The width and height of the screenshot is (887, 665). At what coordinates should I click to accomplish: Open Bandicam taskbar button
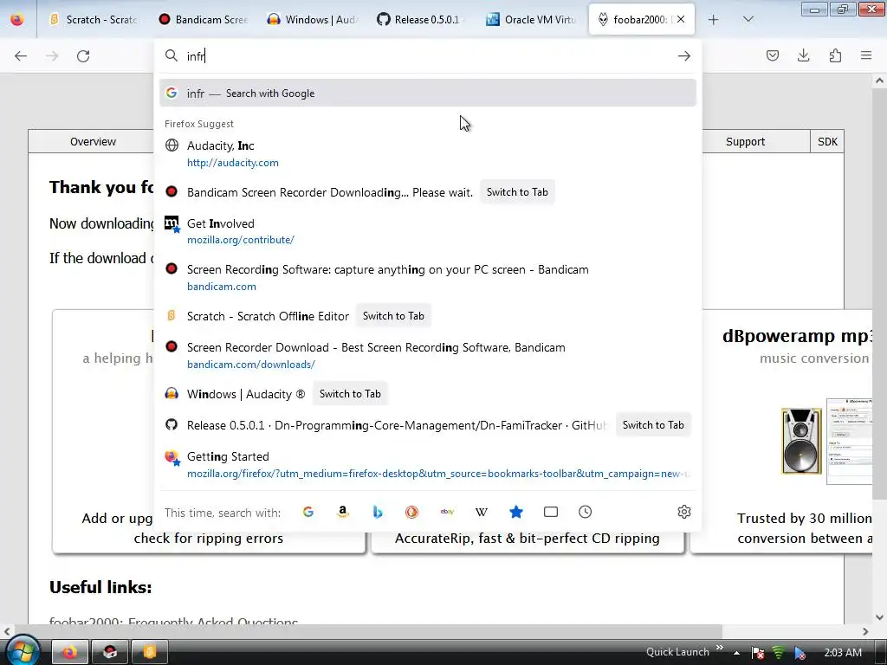[x=110, y=652]
